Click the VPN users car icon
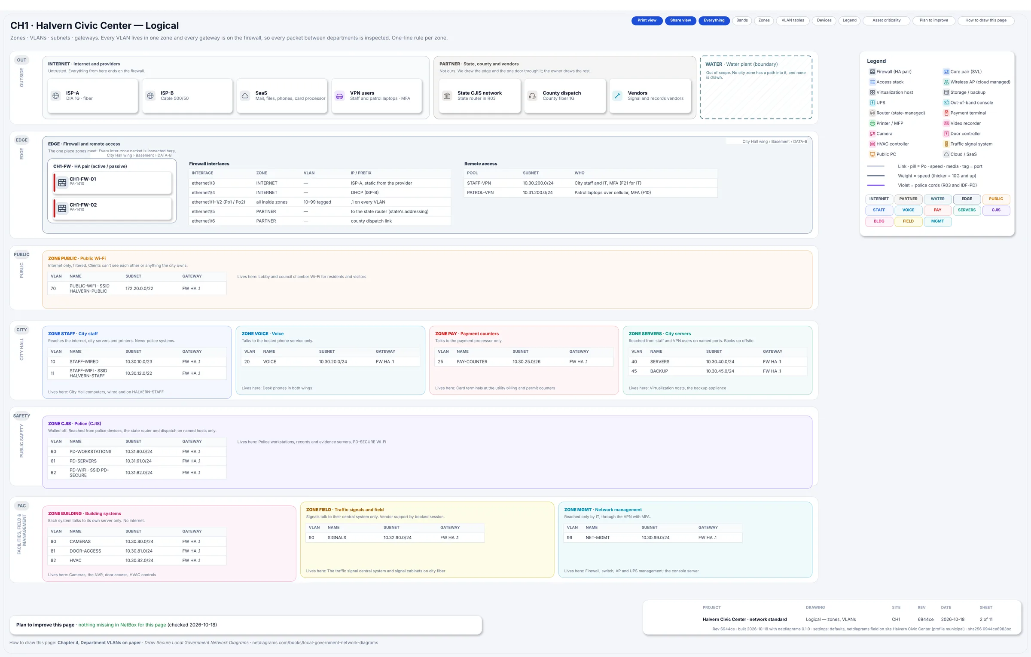 339,96
